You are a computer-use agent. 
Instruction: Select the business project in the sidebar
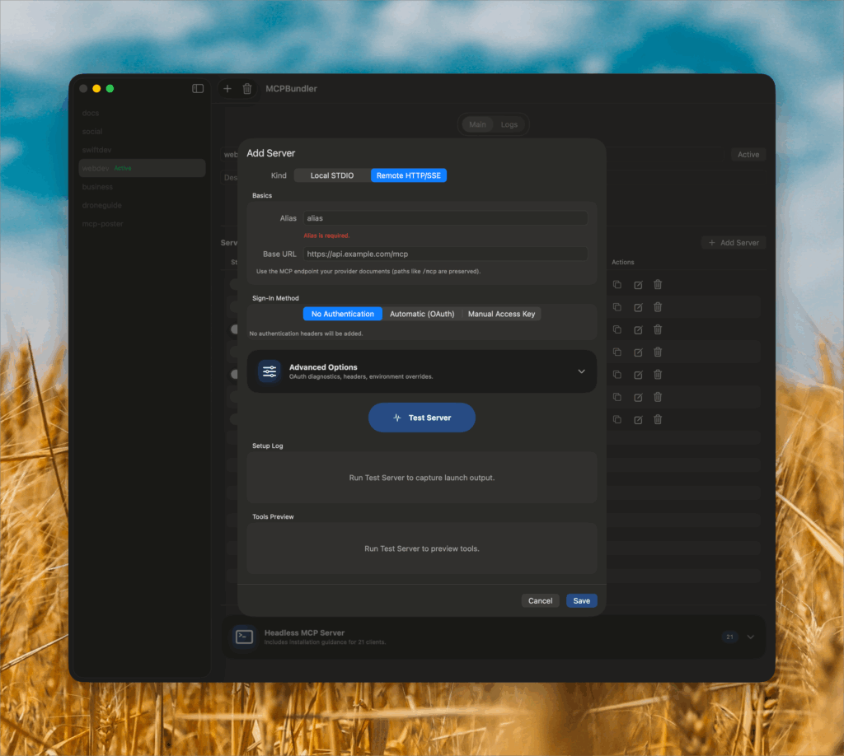click(98, 187)
